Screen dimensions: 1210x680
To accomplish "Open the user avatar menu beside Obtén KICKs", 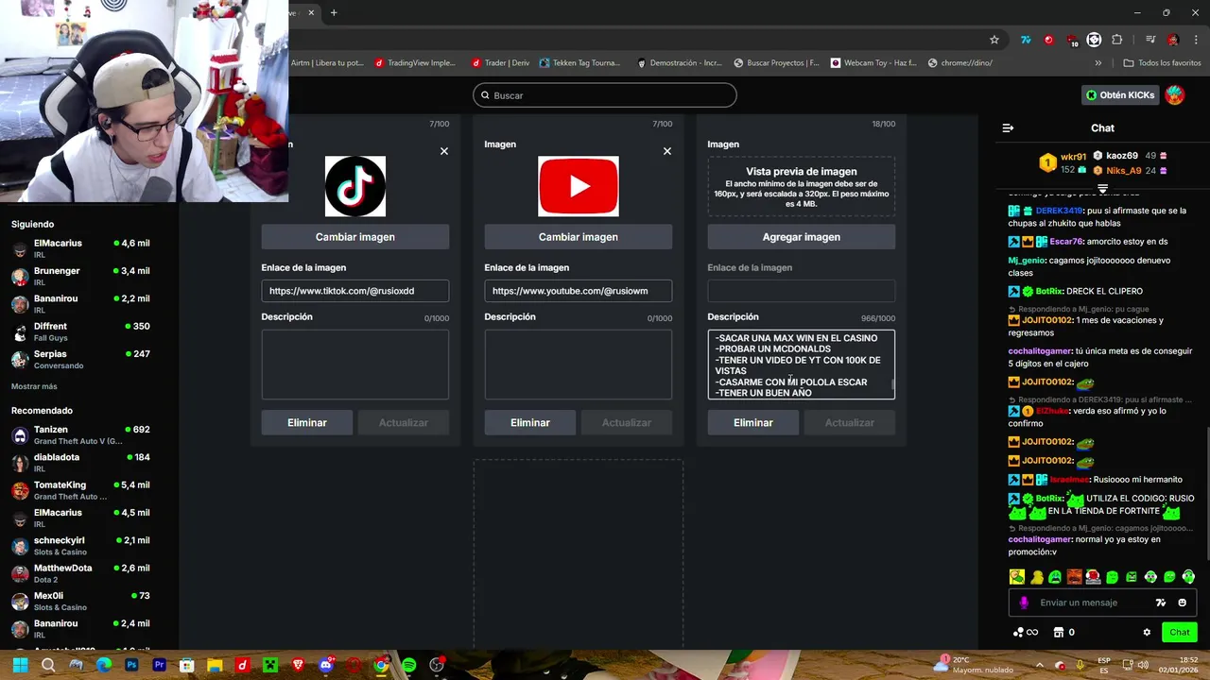I will pyautogui.click(x=1175, y=95).
